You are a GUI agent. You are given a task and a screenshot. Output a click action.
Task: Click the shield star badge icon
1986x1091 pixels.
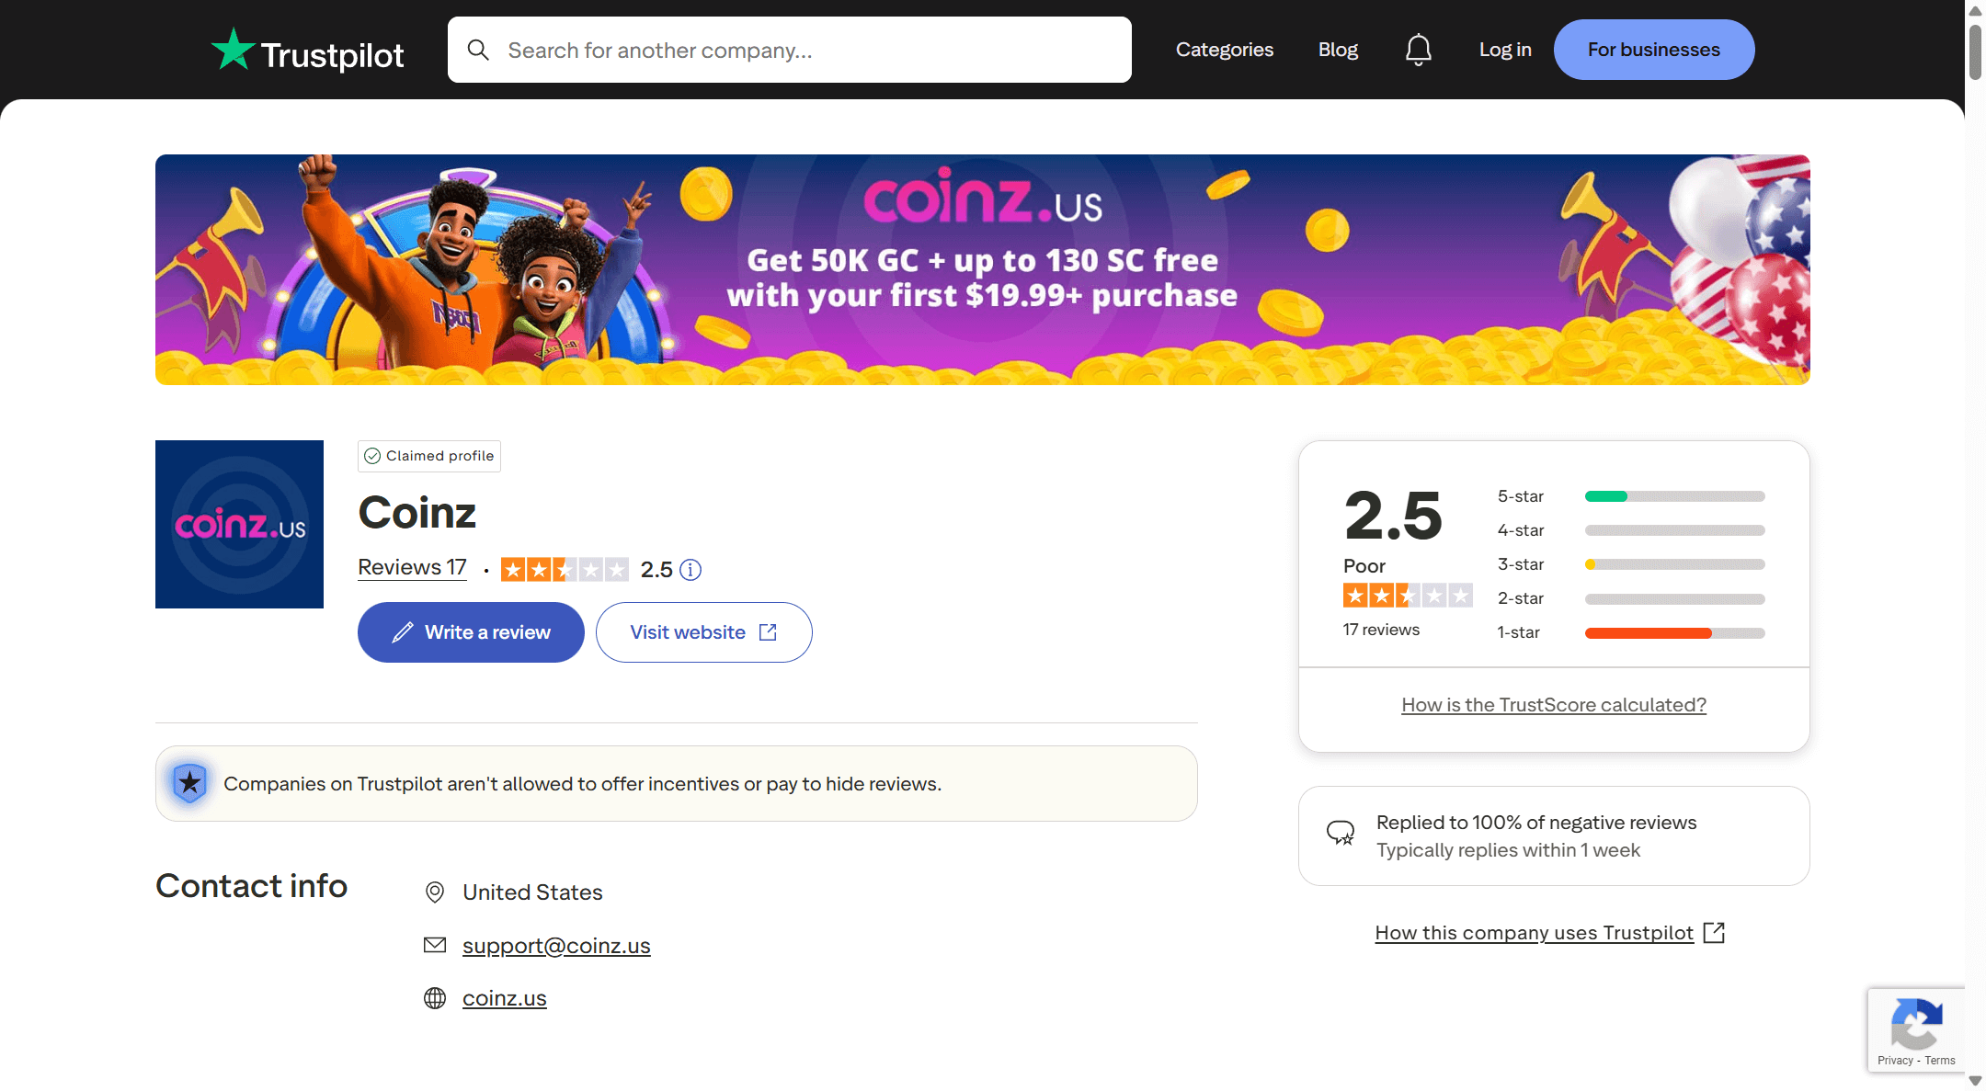point(190,783)
